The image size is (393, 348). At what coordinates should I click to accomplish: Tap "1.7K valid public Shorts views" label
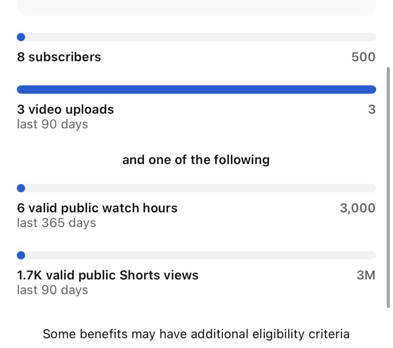pos(108,275)
